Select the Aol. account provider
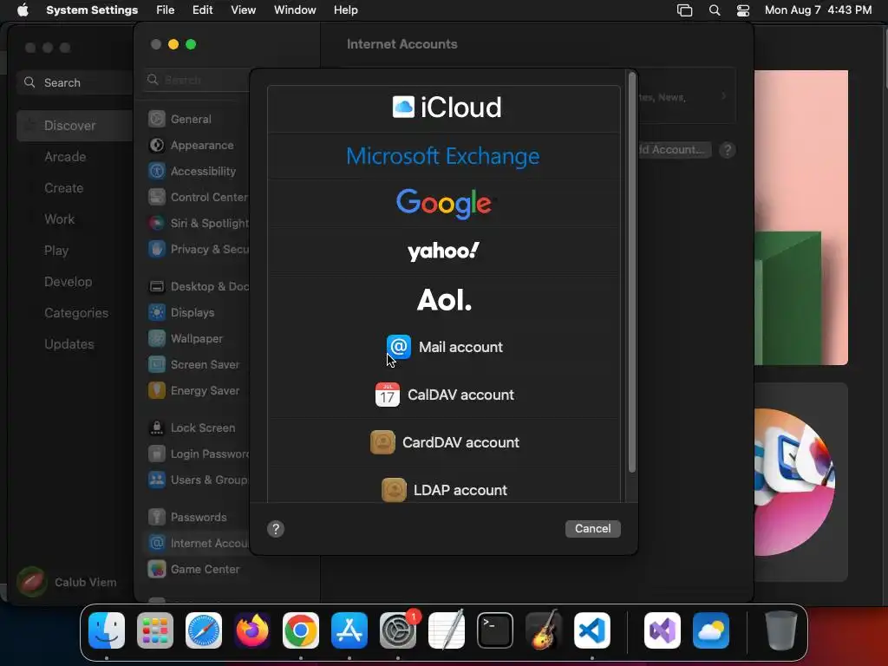The width and height of the screenshot is (888, 666). coord(444,299)
